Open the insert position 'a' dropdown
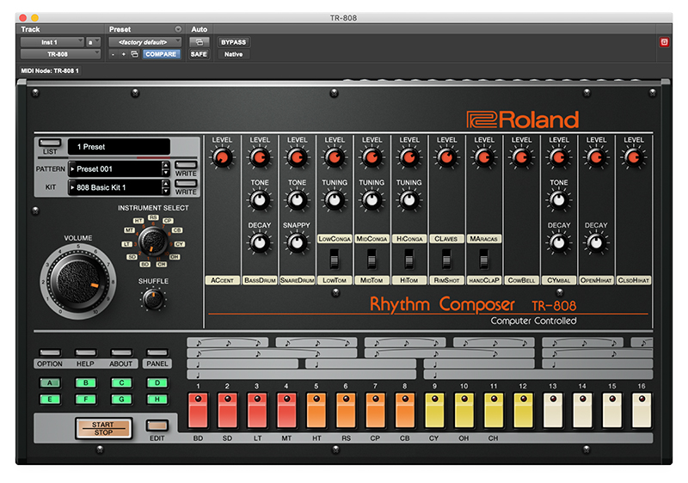 (94, 42)
